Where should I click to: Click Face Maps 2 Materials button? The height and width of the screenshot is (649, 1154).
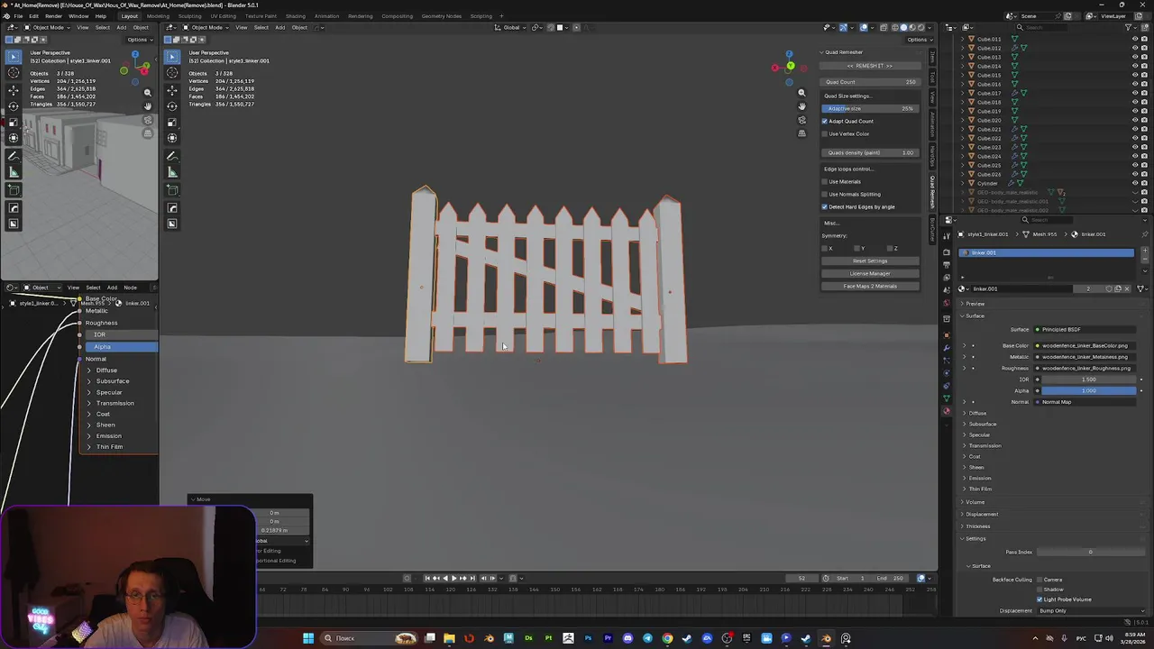870,287
